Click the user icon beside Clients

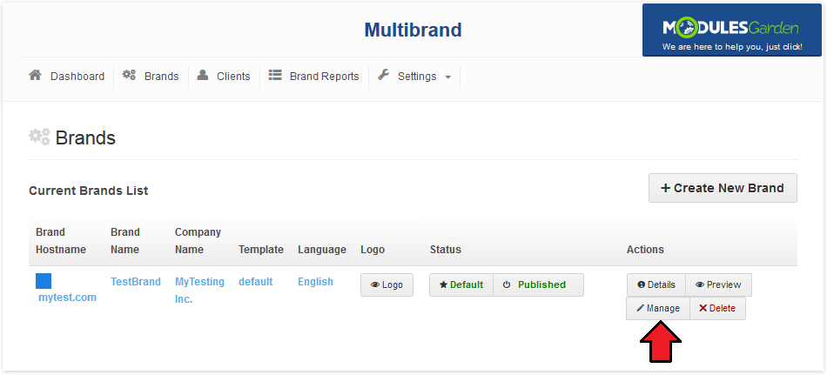[x=203, y=75]
